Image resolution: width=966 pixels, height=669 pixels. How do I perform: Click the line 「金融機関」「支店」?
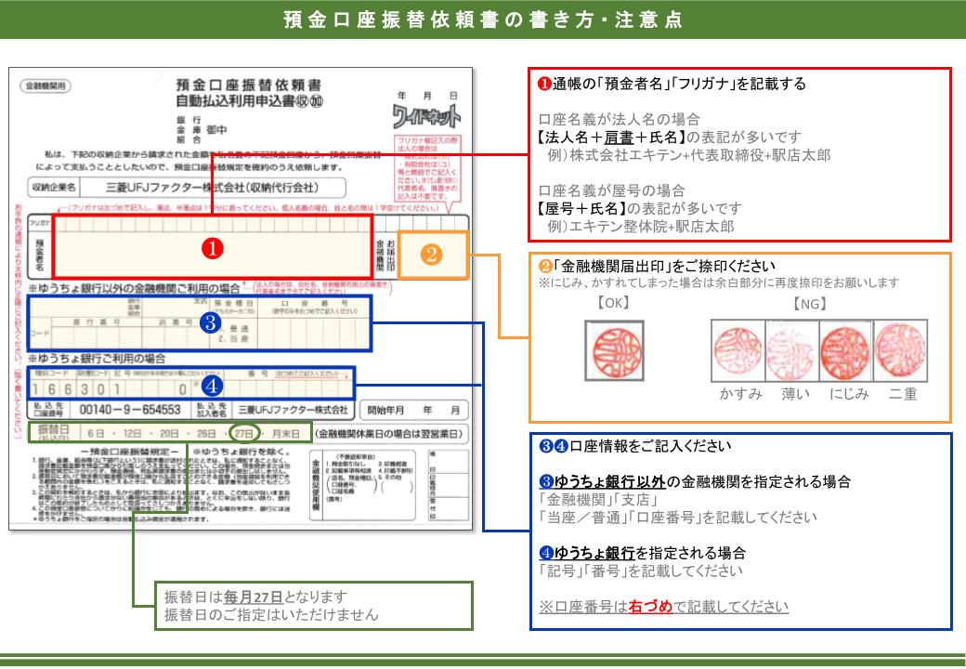[600, 500]
